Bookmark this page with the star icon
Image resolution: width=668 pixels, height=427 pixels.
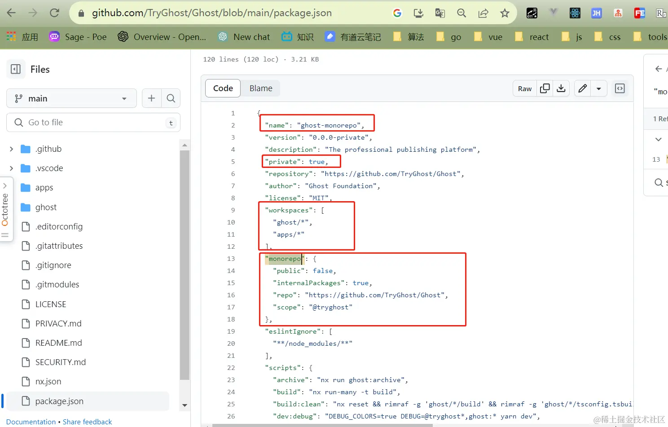(505, 13)
